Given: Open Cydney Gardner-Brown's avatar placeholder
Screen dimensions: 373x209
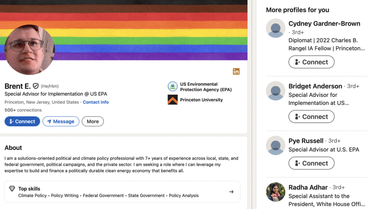Looking at the screenshot, I should [275, 28].
